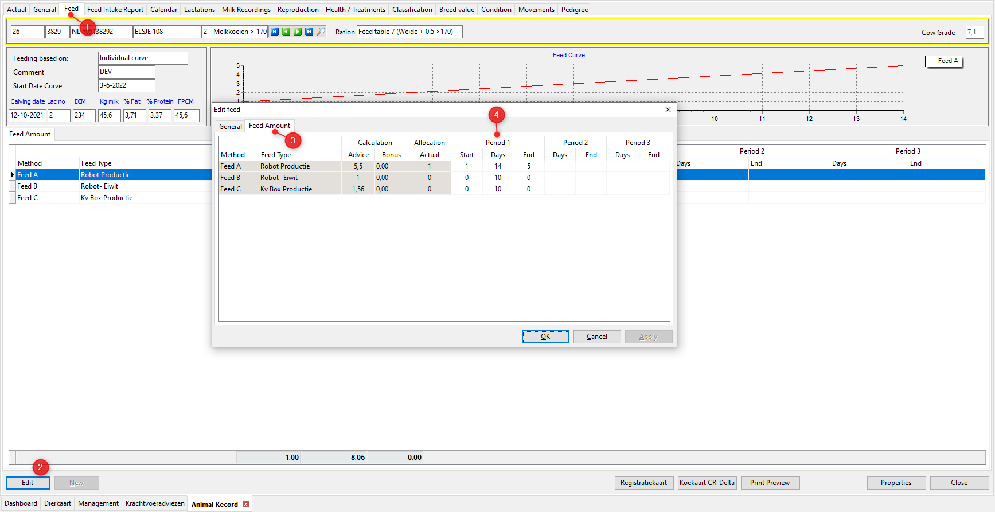Click Period 1 Days cell showing 14

coord(498,166)
